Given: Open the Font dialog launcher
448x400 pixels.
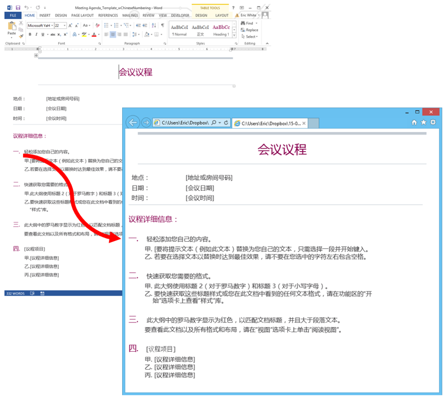Looking at the screenshot, I should (100, 44).
